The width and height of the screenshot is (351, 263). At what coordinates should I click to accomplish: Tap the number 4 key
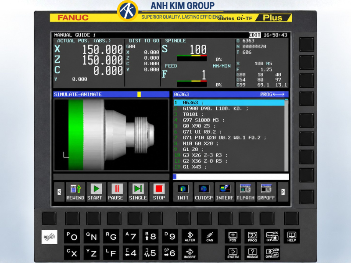click(x=131, y=253)
